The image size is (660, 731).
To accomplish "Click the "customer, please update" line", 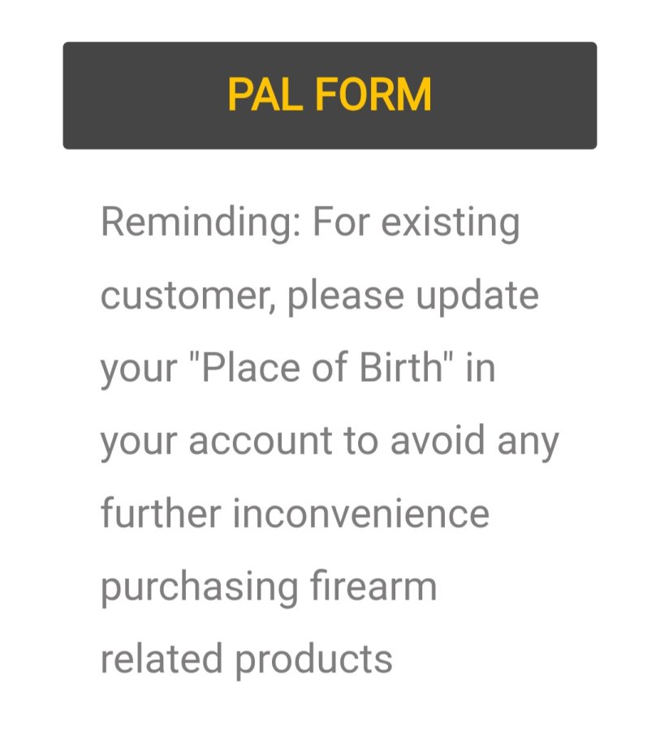I will point(319,295).
